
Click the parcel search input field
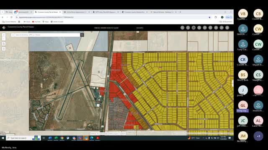[47, 35]
